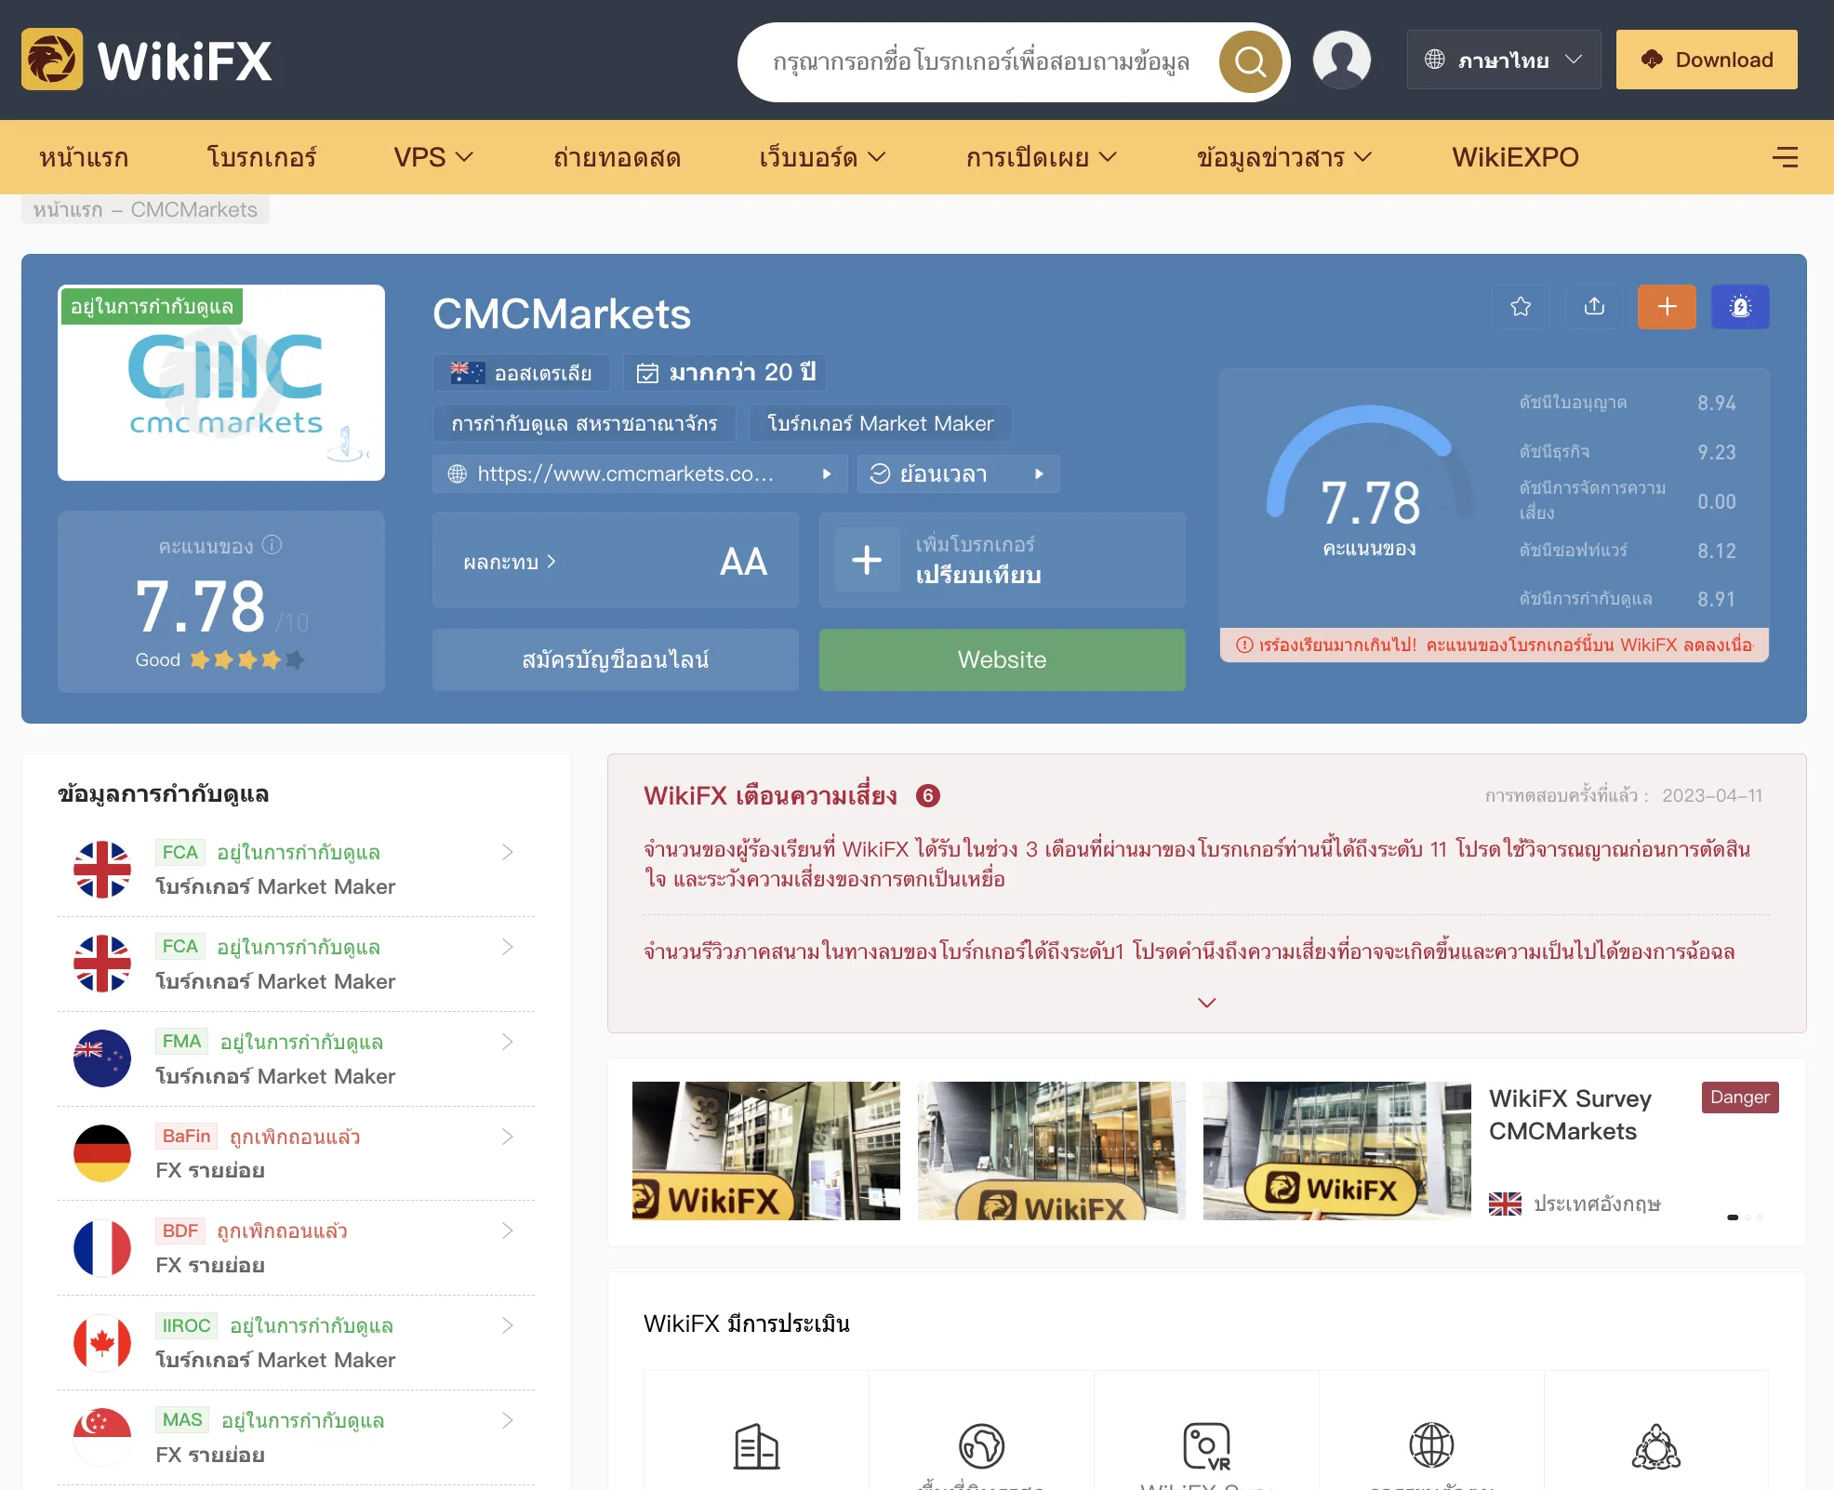Open the โบรกเกอร์ nav item
Viewport: 1834px width, 1490px height.
tap(261, 157)
